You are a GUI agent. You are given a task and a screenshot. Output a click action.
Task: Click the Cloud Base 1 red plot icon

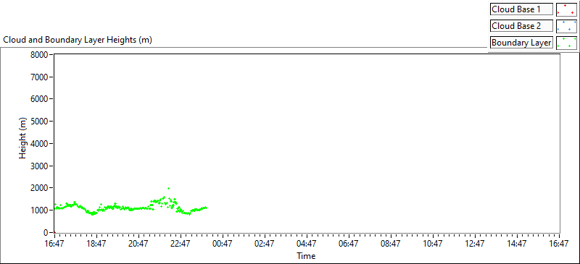pyautogui.click(x=566, y=9)
